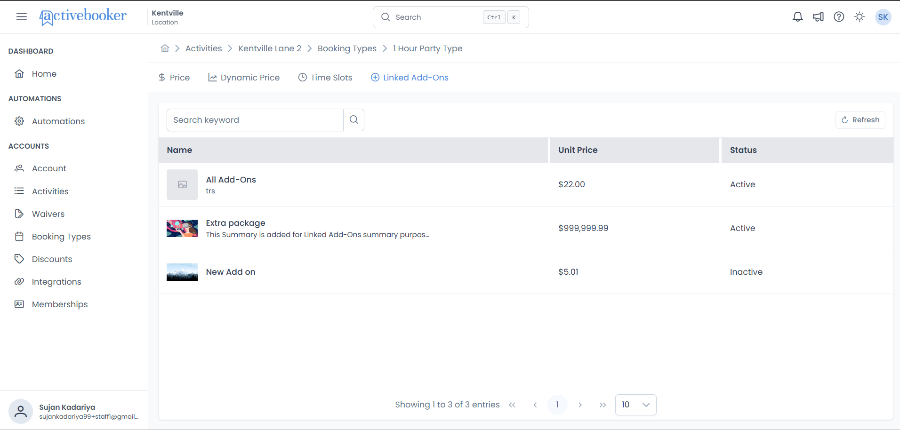Click Sujan Kadariya user name
This screenshot has height=430, width=900.
point(67,407)
